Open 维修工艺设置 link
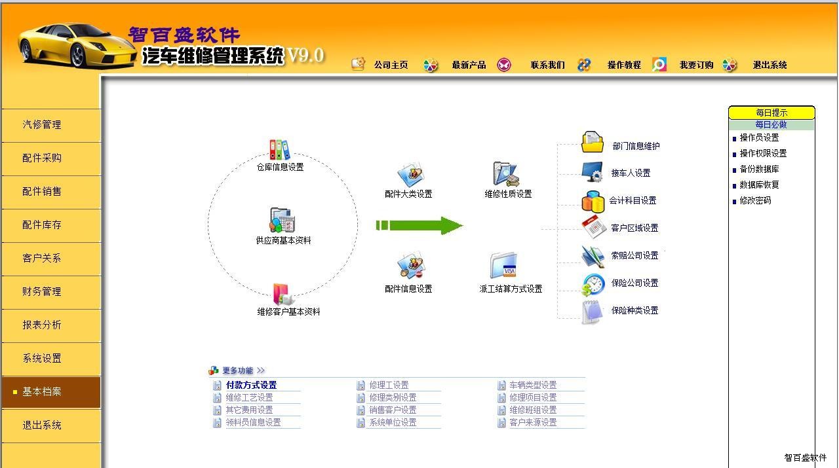Viewport: 839px width, 468px height. pos(249,398)
